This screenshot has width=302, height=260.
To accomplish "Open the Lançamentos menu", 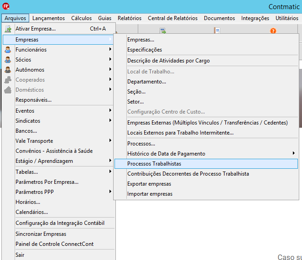I will pyautogui.click(x=48, y=18).
